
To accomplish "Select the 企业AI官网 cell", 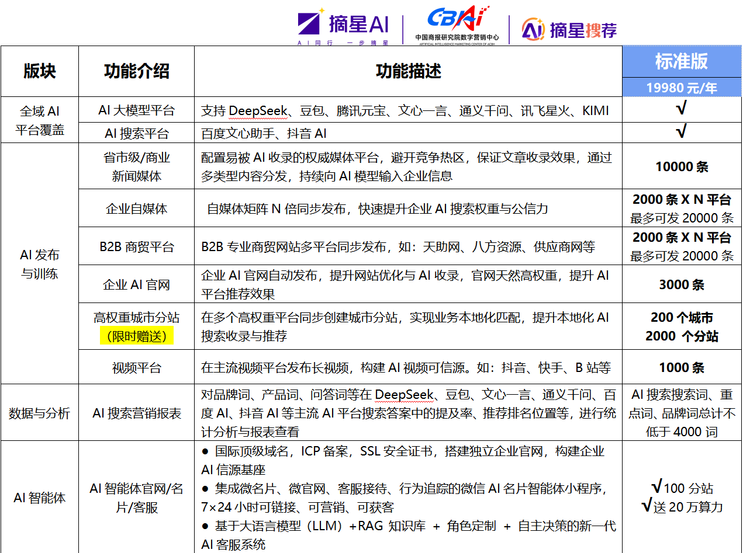I will [136, 285].
